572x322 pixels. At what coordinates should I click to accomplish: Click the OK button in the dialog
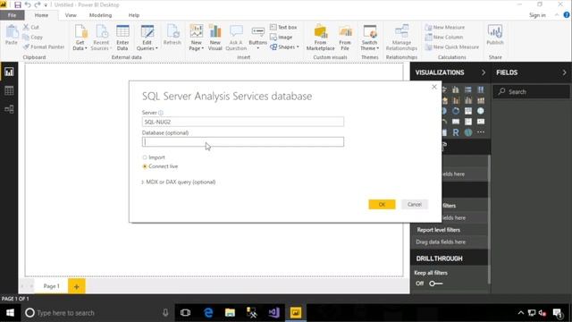(x=382, y=205)
